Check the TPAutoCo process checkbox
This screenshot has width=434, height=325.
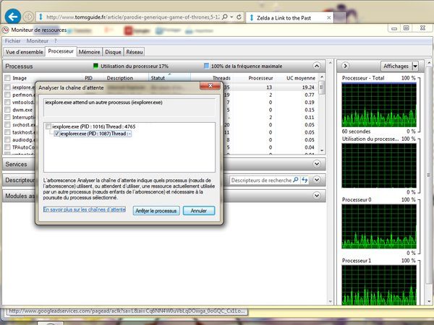coord(7,147)
